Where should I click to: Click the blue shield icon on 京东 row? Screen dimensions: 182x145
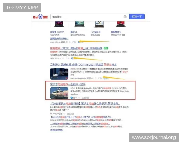pyautogui.click(x=72, y=58)
